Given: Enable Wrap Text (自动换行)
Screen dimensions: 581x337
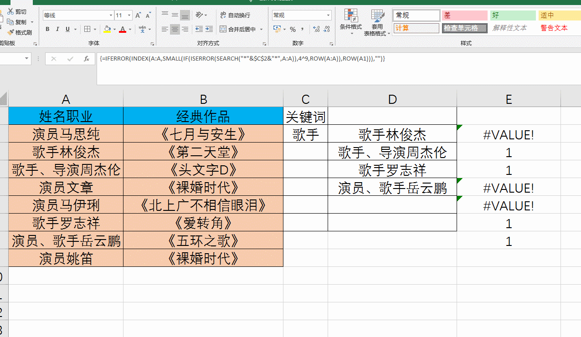Looking at the screenshot, I should 235,15.
